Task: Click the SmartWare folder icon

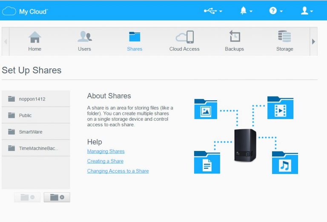Action: pos(11,131)
